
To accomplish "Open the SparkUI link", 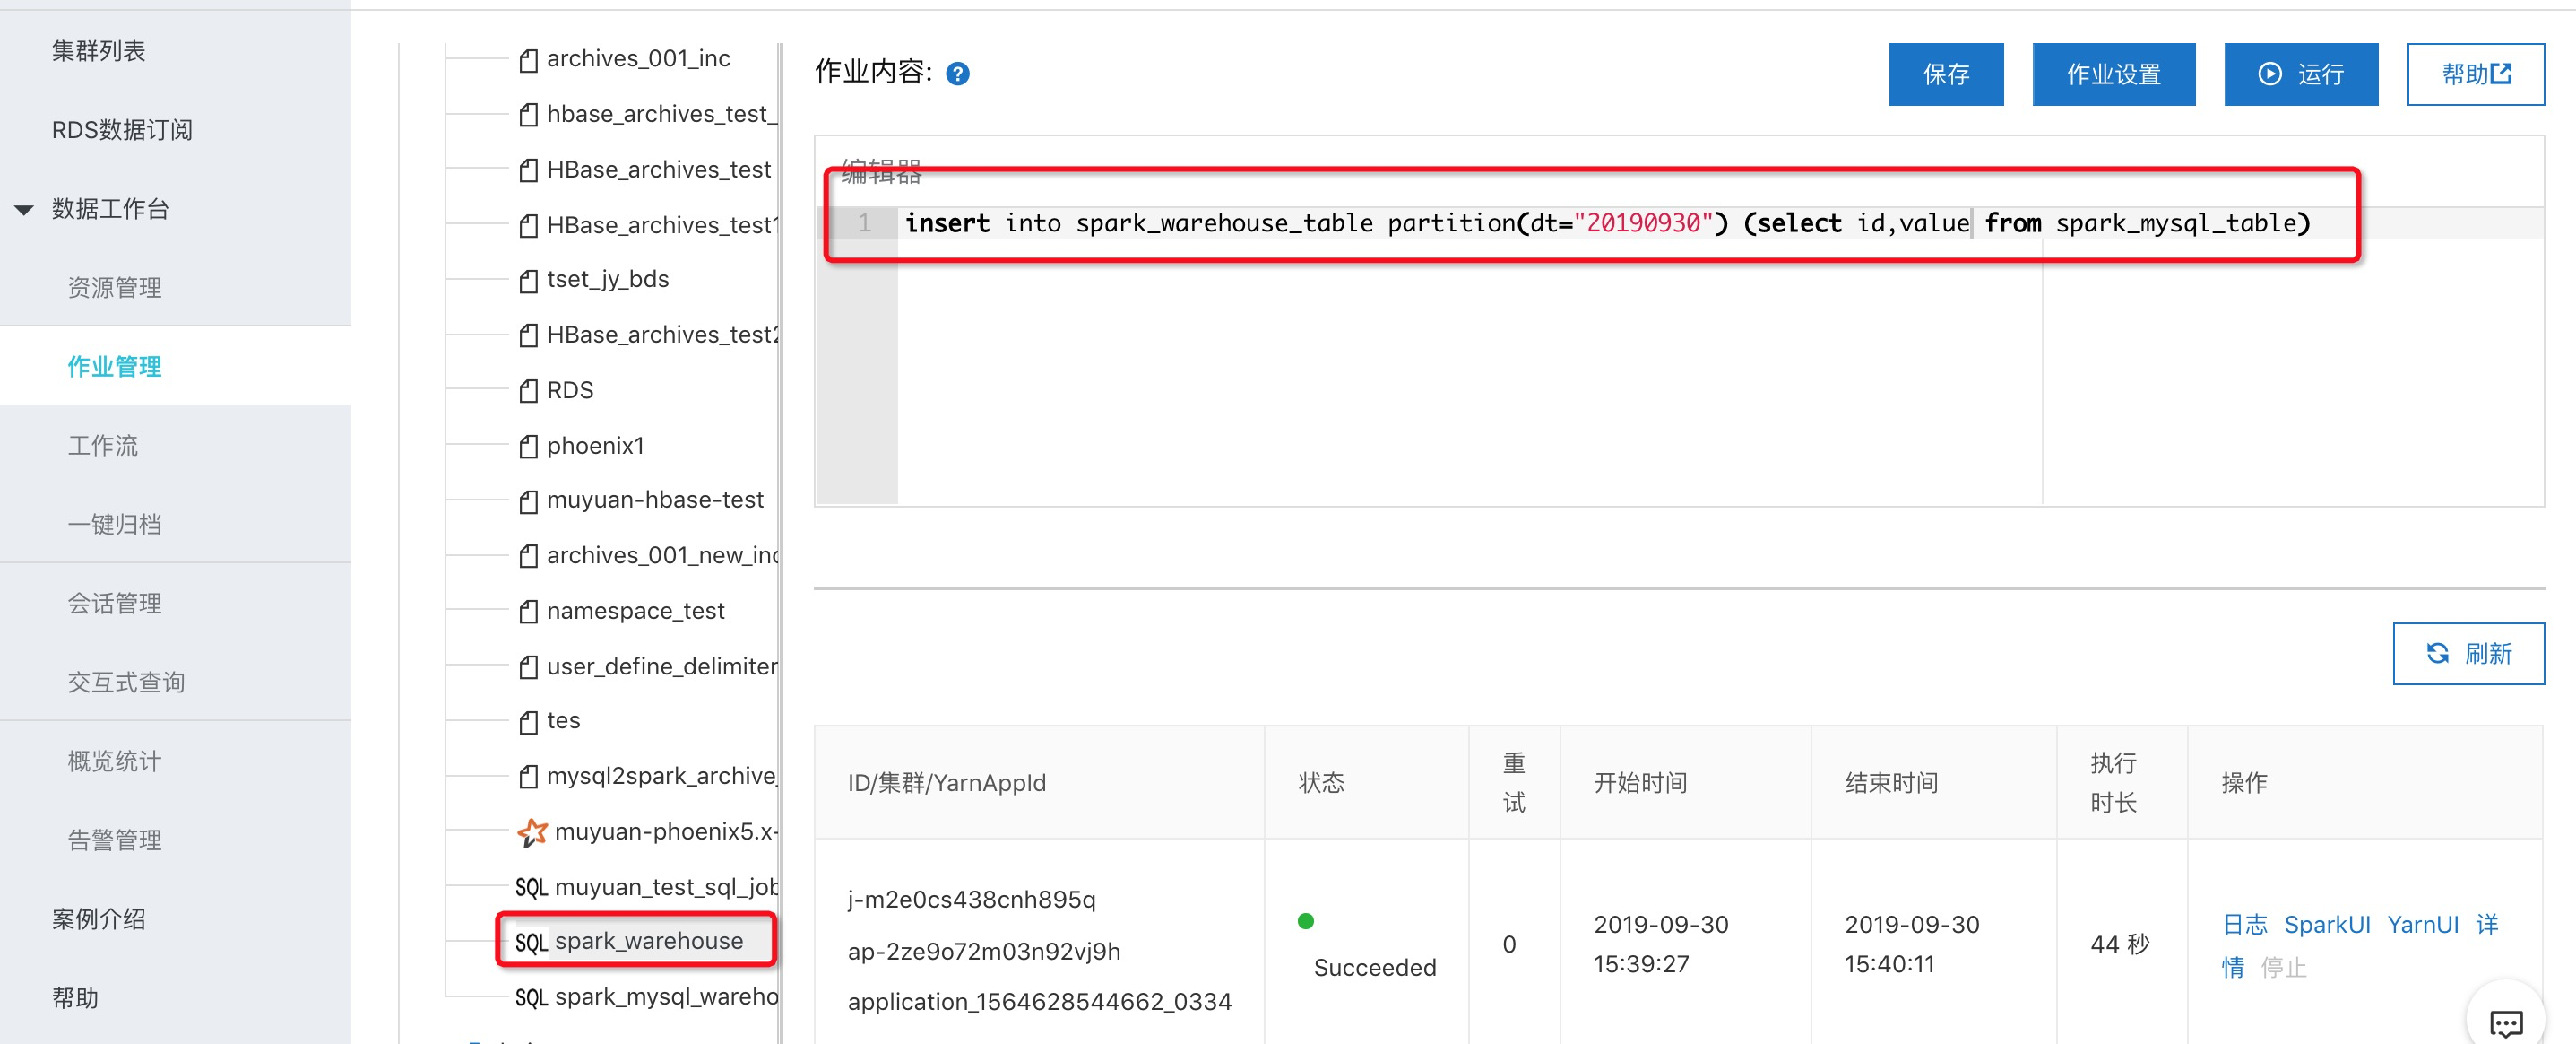I will (x=2326, y=926).
